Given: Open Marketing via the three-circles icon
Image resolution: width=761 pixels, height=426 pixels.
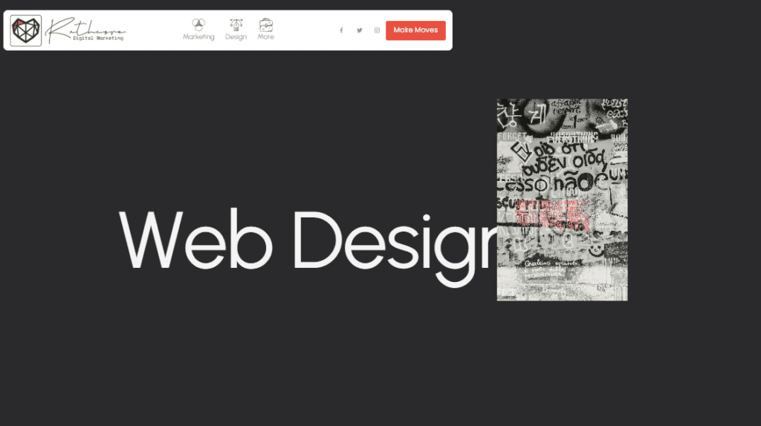Looking at the screenshot, I should (x=198, y=24).
